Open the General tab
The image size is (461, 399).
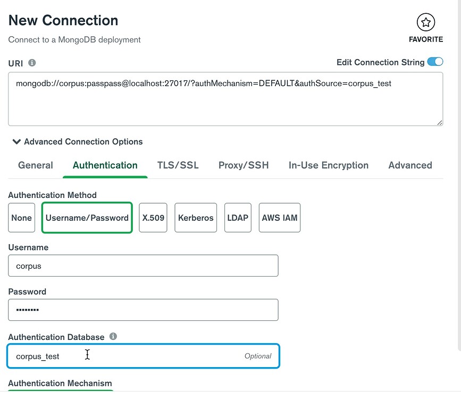(36, 165)
